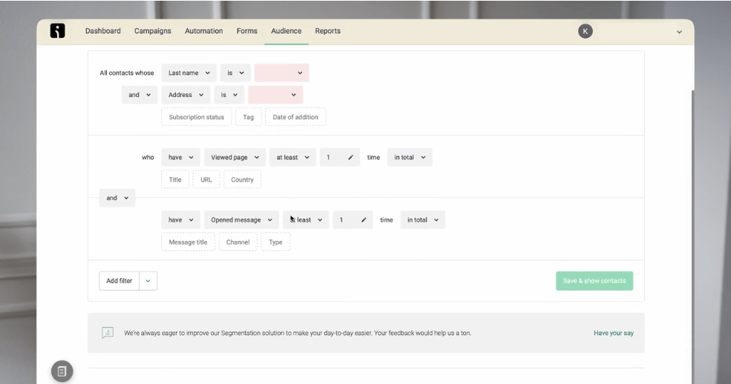Open the Last name field dropdown
This screenshot has height=384, width=731.
(189, 73)
